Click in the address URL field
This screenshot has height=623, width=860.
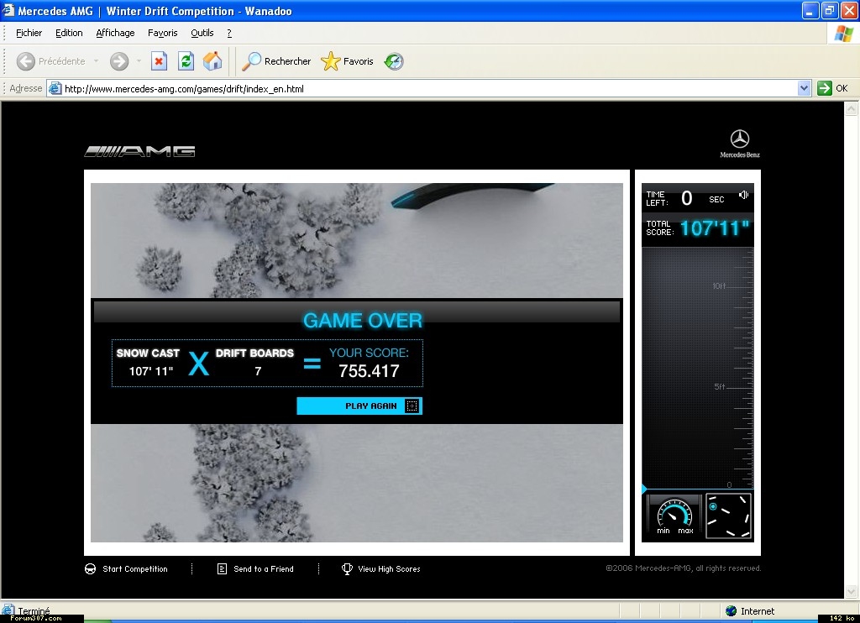(x=420, y=88)
